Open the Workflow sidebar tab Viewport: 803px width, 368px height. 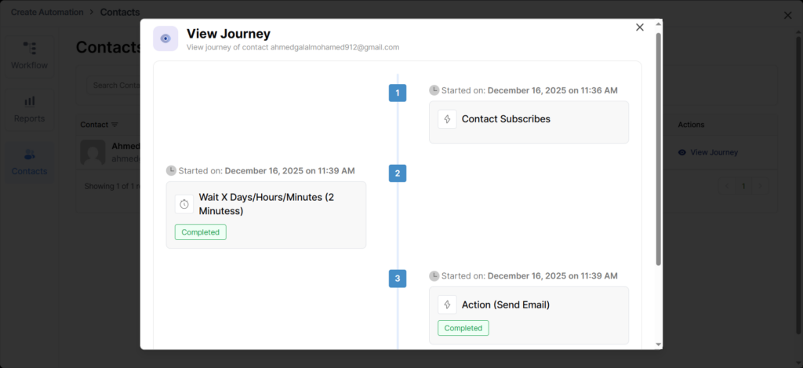pos(29,55)
